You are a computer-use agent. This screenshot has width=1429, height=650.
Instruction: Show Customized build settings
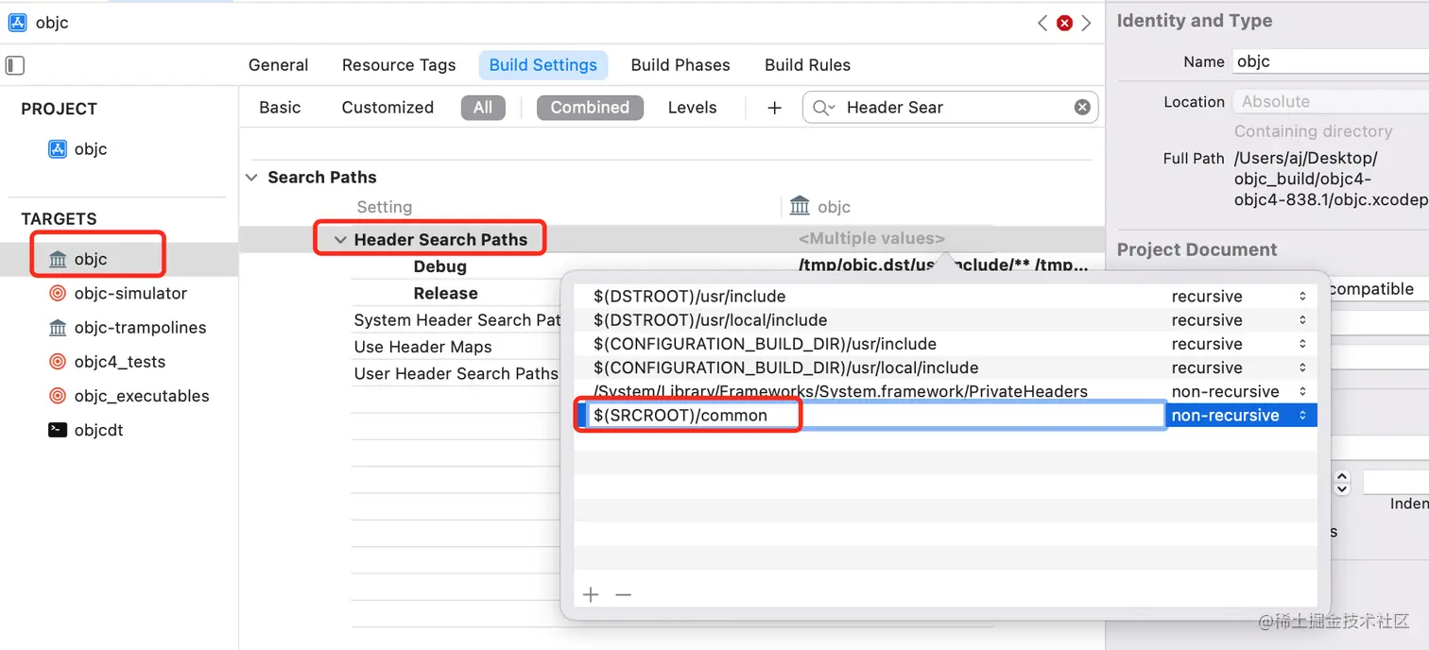tap(387, 108)
